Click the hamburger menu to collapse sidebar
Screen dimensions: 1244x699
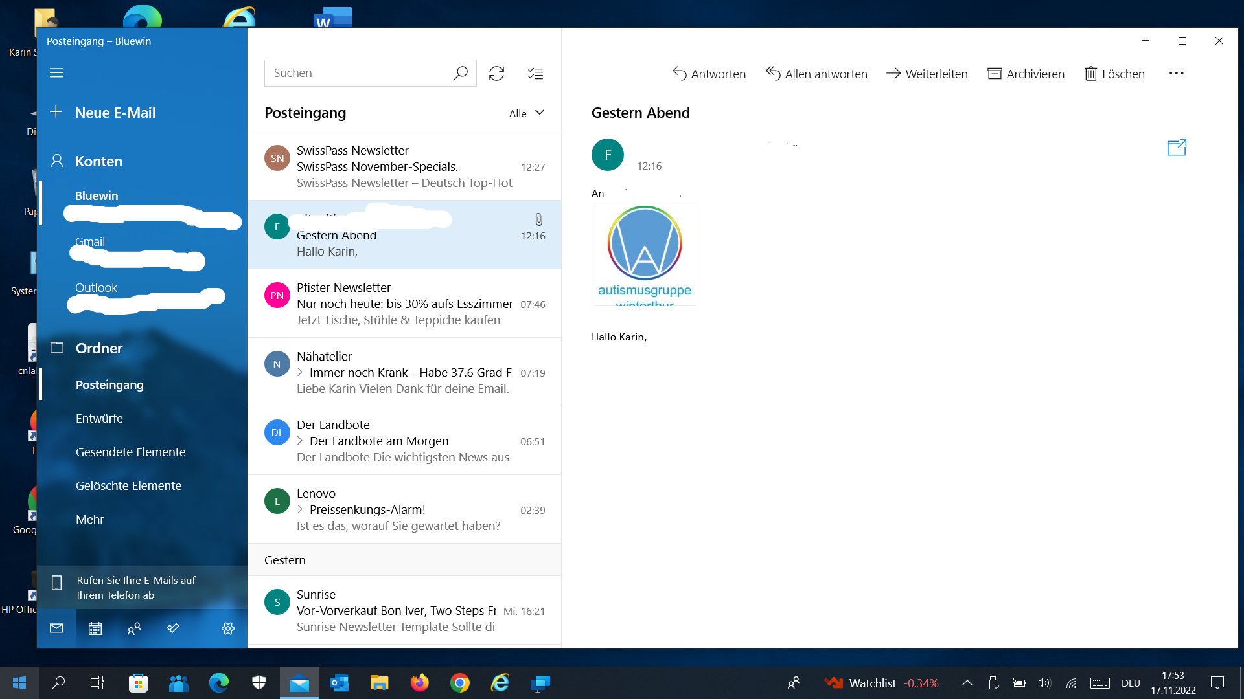click(x=56, y=73)
